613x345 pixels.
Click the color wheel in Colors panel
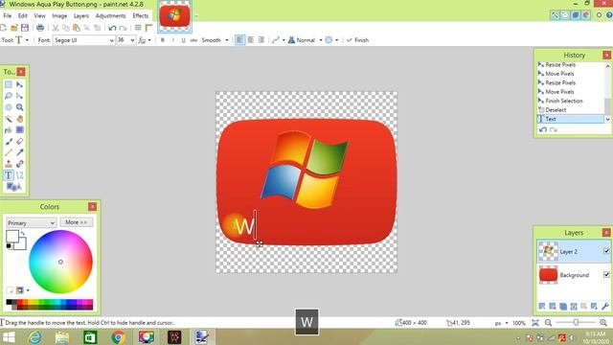(60, 262)
